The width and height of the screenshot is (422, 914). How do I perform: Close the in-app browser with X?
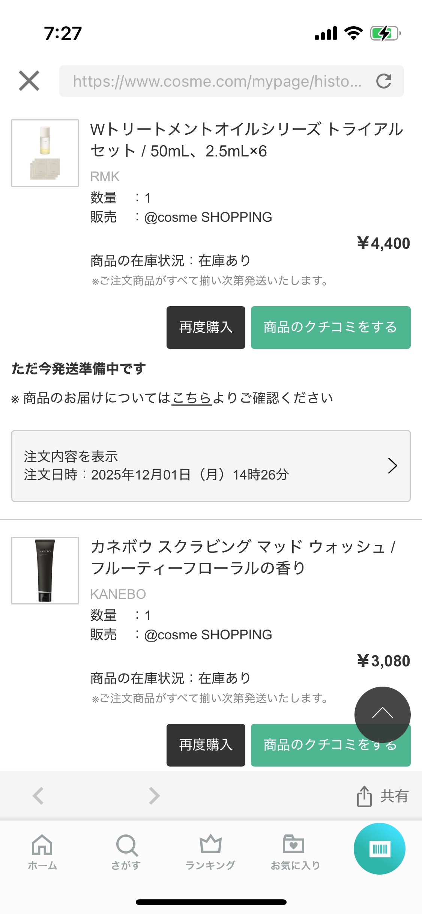[x=29, y=81]
